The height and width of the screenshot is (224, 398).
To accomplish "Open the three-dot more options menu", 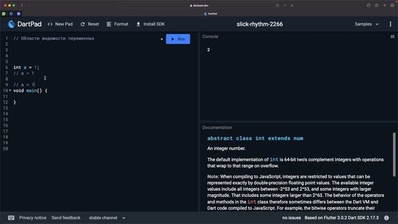I will click(391, 24).
